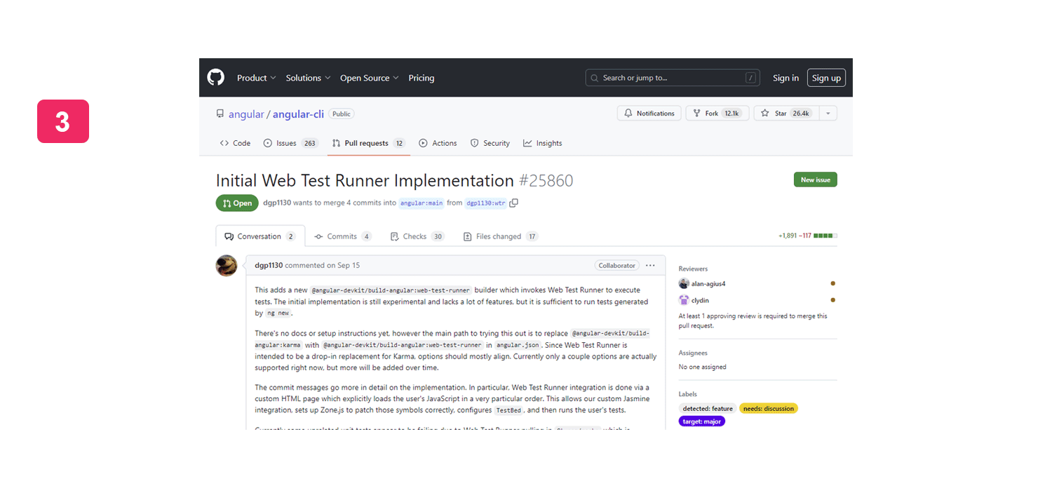Click the Labels heading

pyautogui.click(x=688, y=394)
